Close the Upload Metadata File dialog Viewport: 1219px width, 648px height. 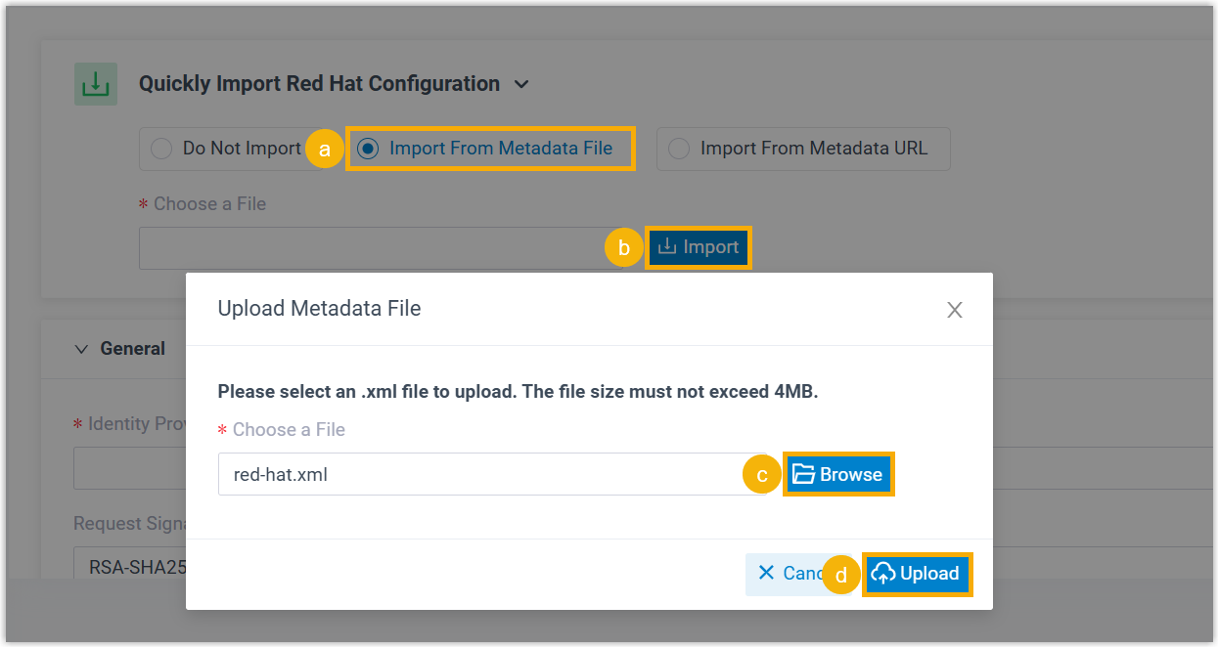click(955, 311)
